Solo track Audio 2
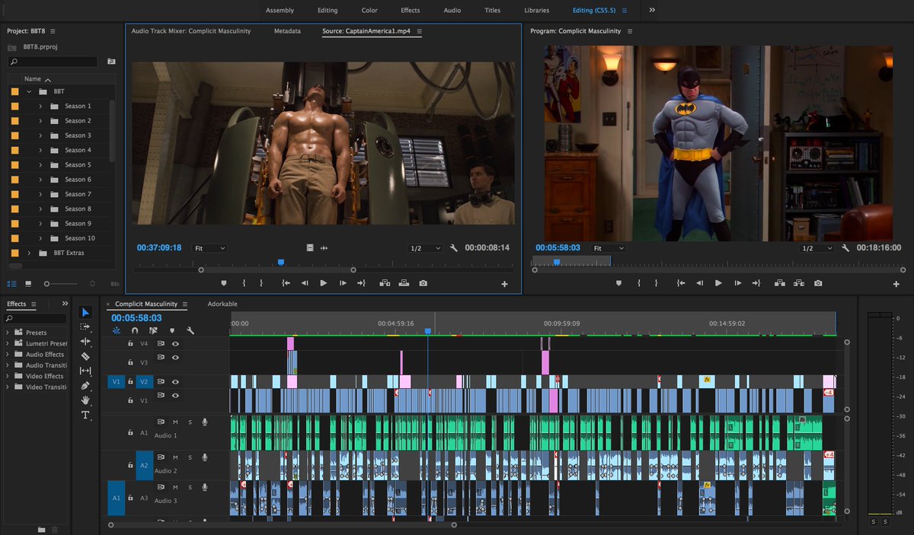The width and height of the screenshot is (914, 535). [190, 457]
